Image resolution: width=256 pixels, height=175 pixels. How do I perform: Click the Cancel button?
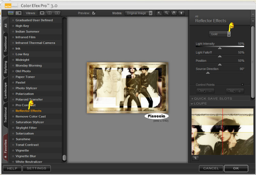pos(211,168)
